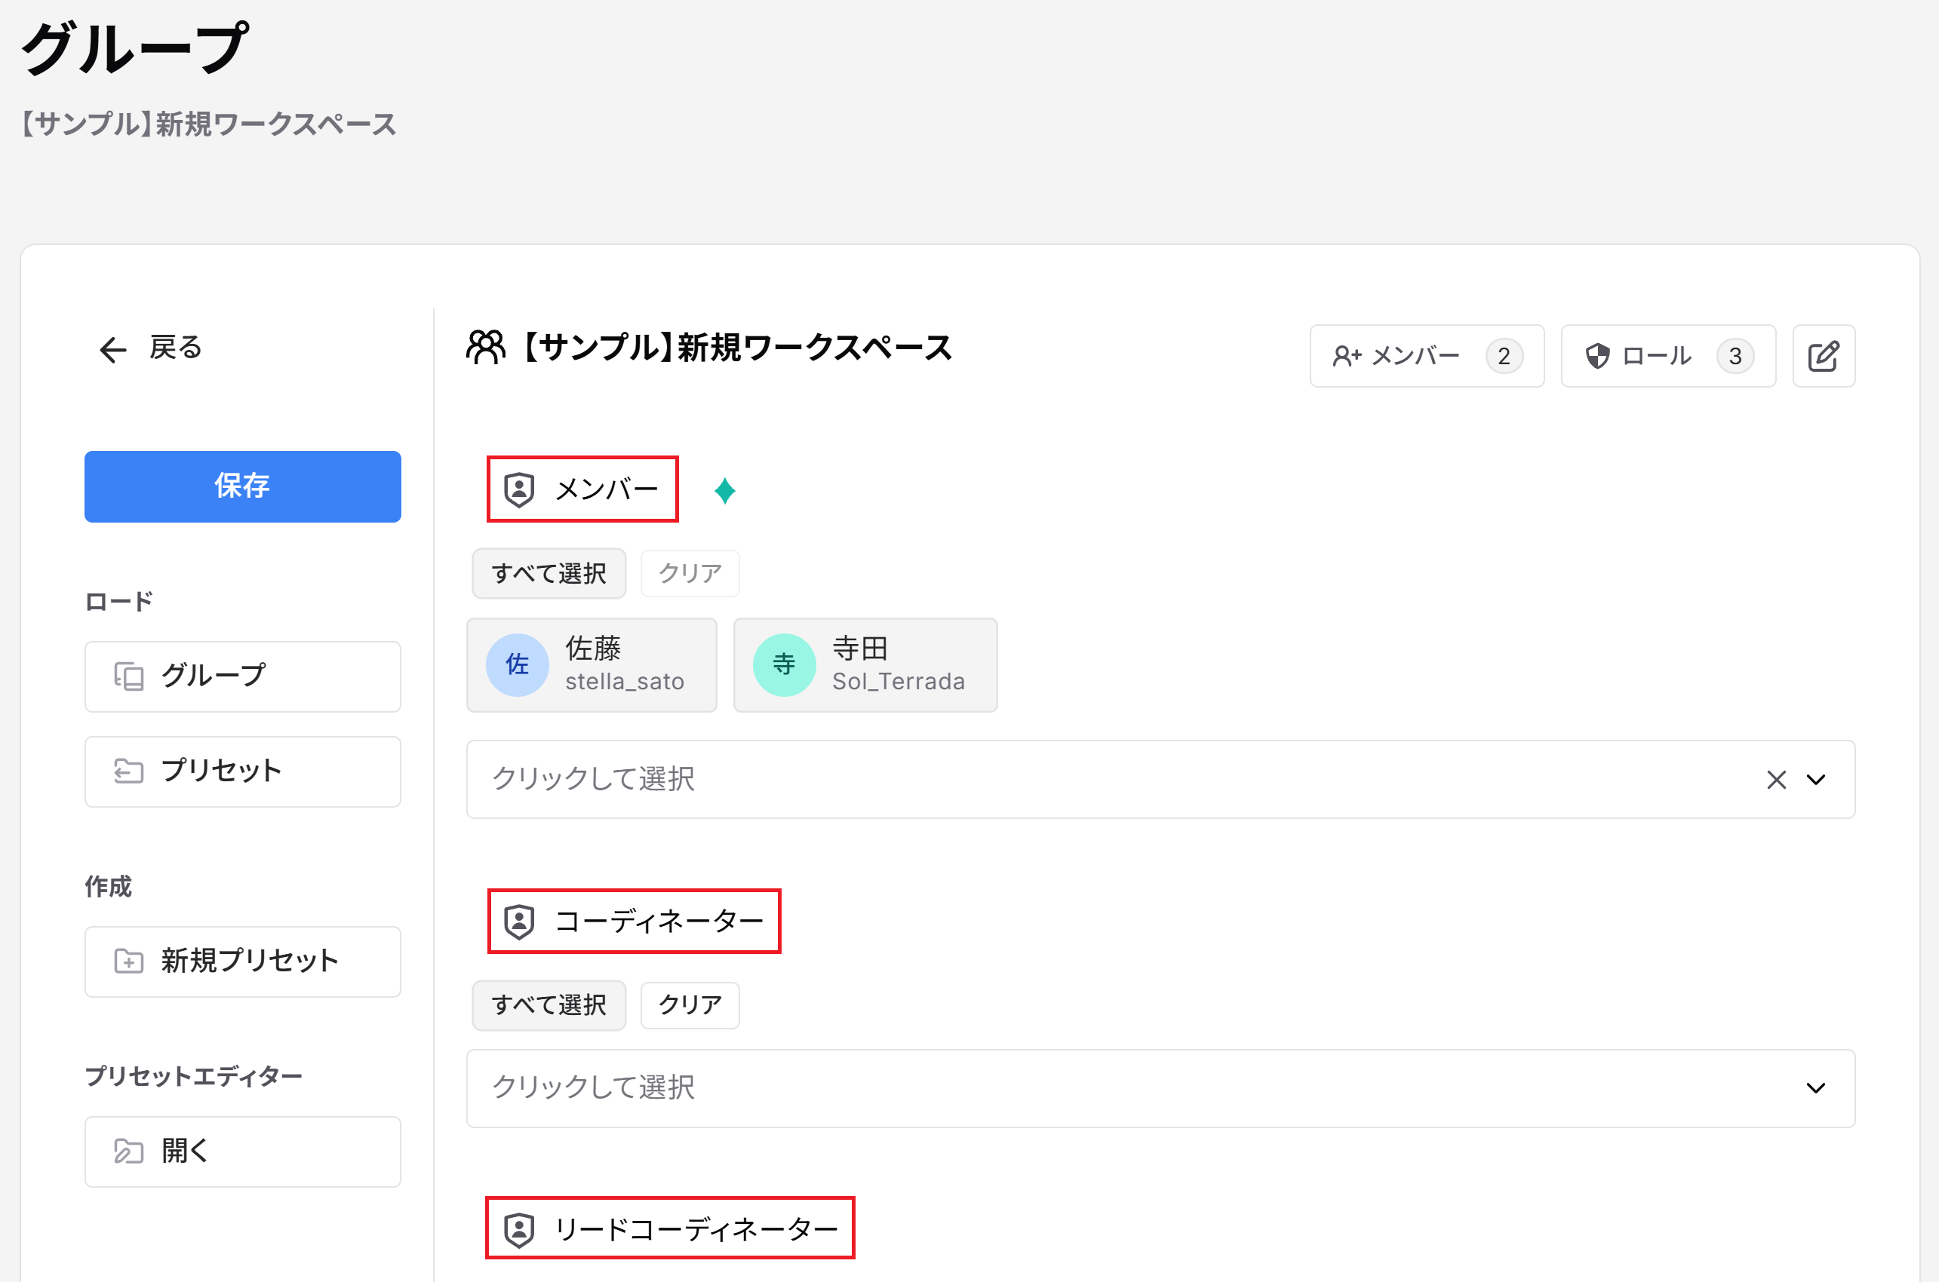Open the メンバー クリックして選択 field
This screenshot has width=1939, height=1282.
click(x=1160, y=779)
